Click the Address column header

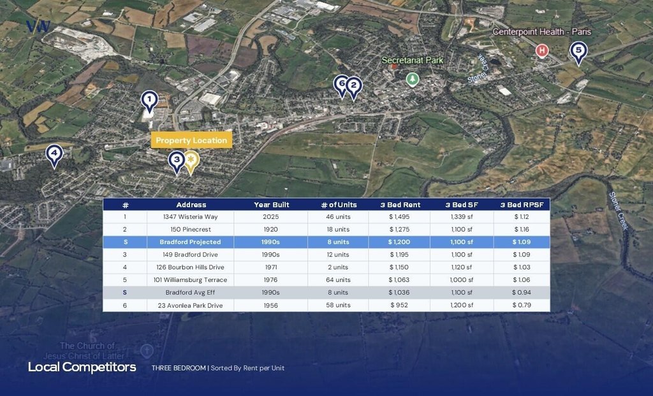(x=191, y=205)
